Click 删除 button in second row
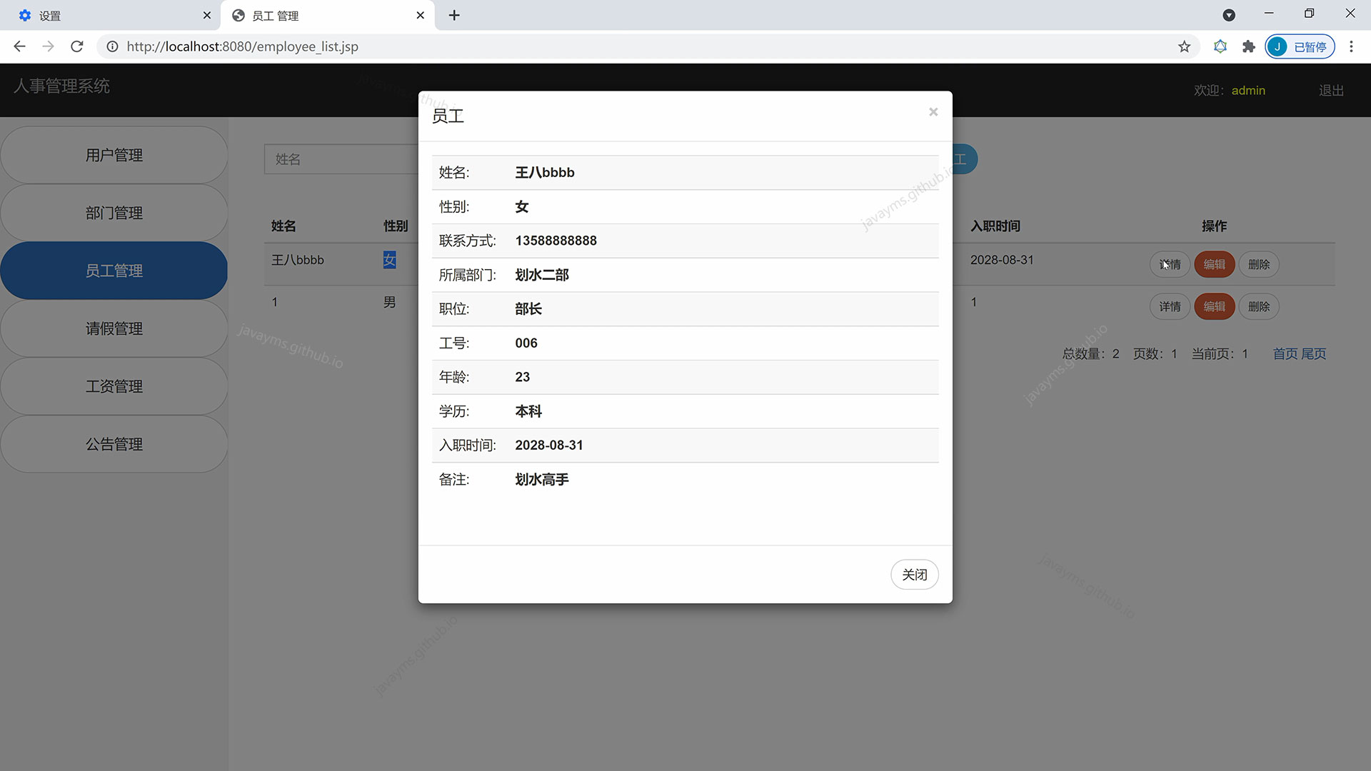 point(1258,306)
